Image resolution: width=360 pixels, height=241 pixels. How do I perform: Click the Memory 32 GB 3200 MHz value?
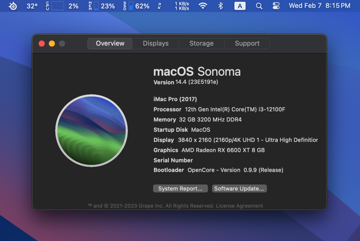[x=210, y=120]
